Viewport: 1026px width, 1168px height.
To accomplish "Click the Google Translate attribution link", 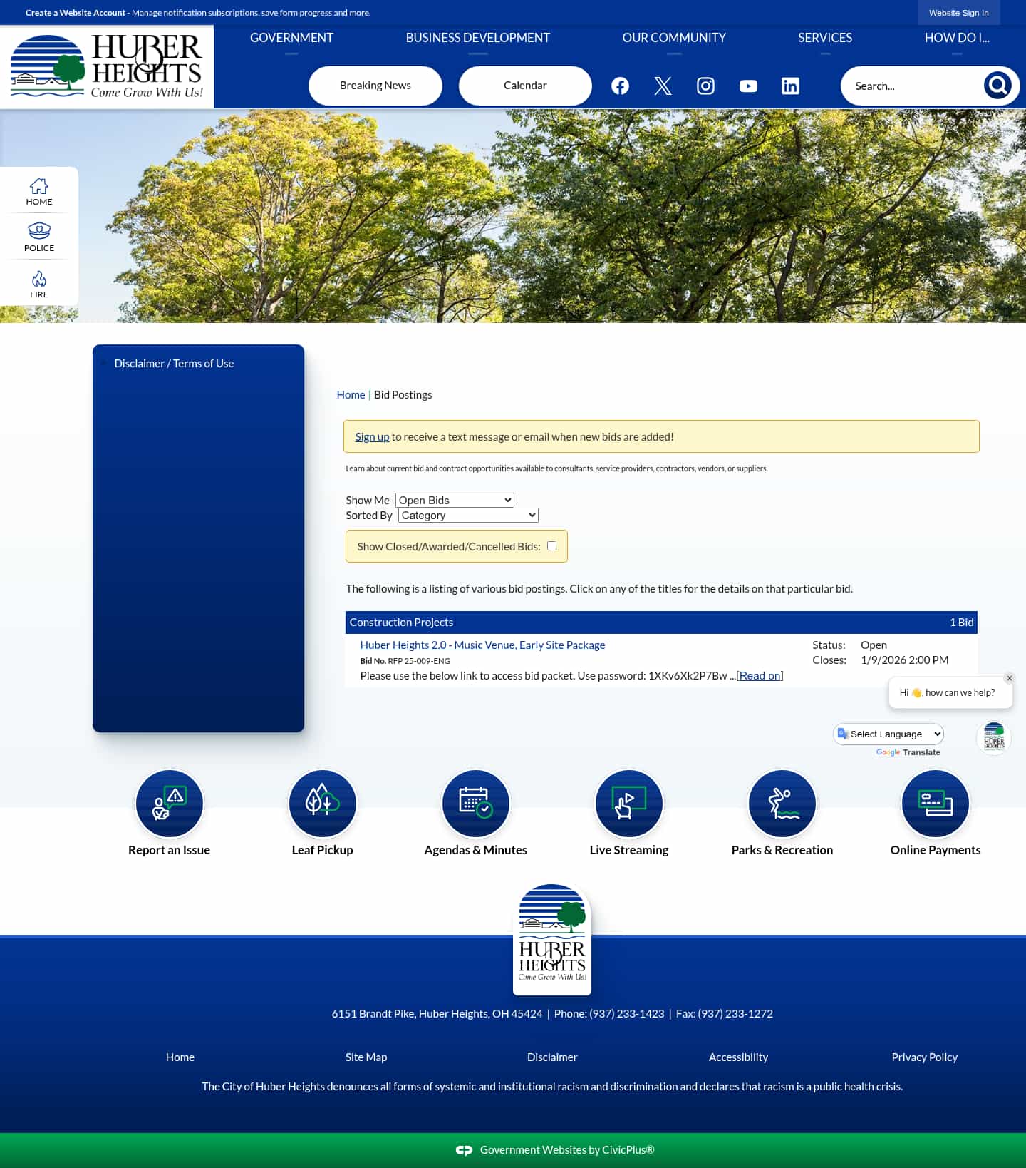I will [x=908, y=752].
